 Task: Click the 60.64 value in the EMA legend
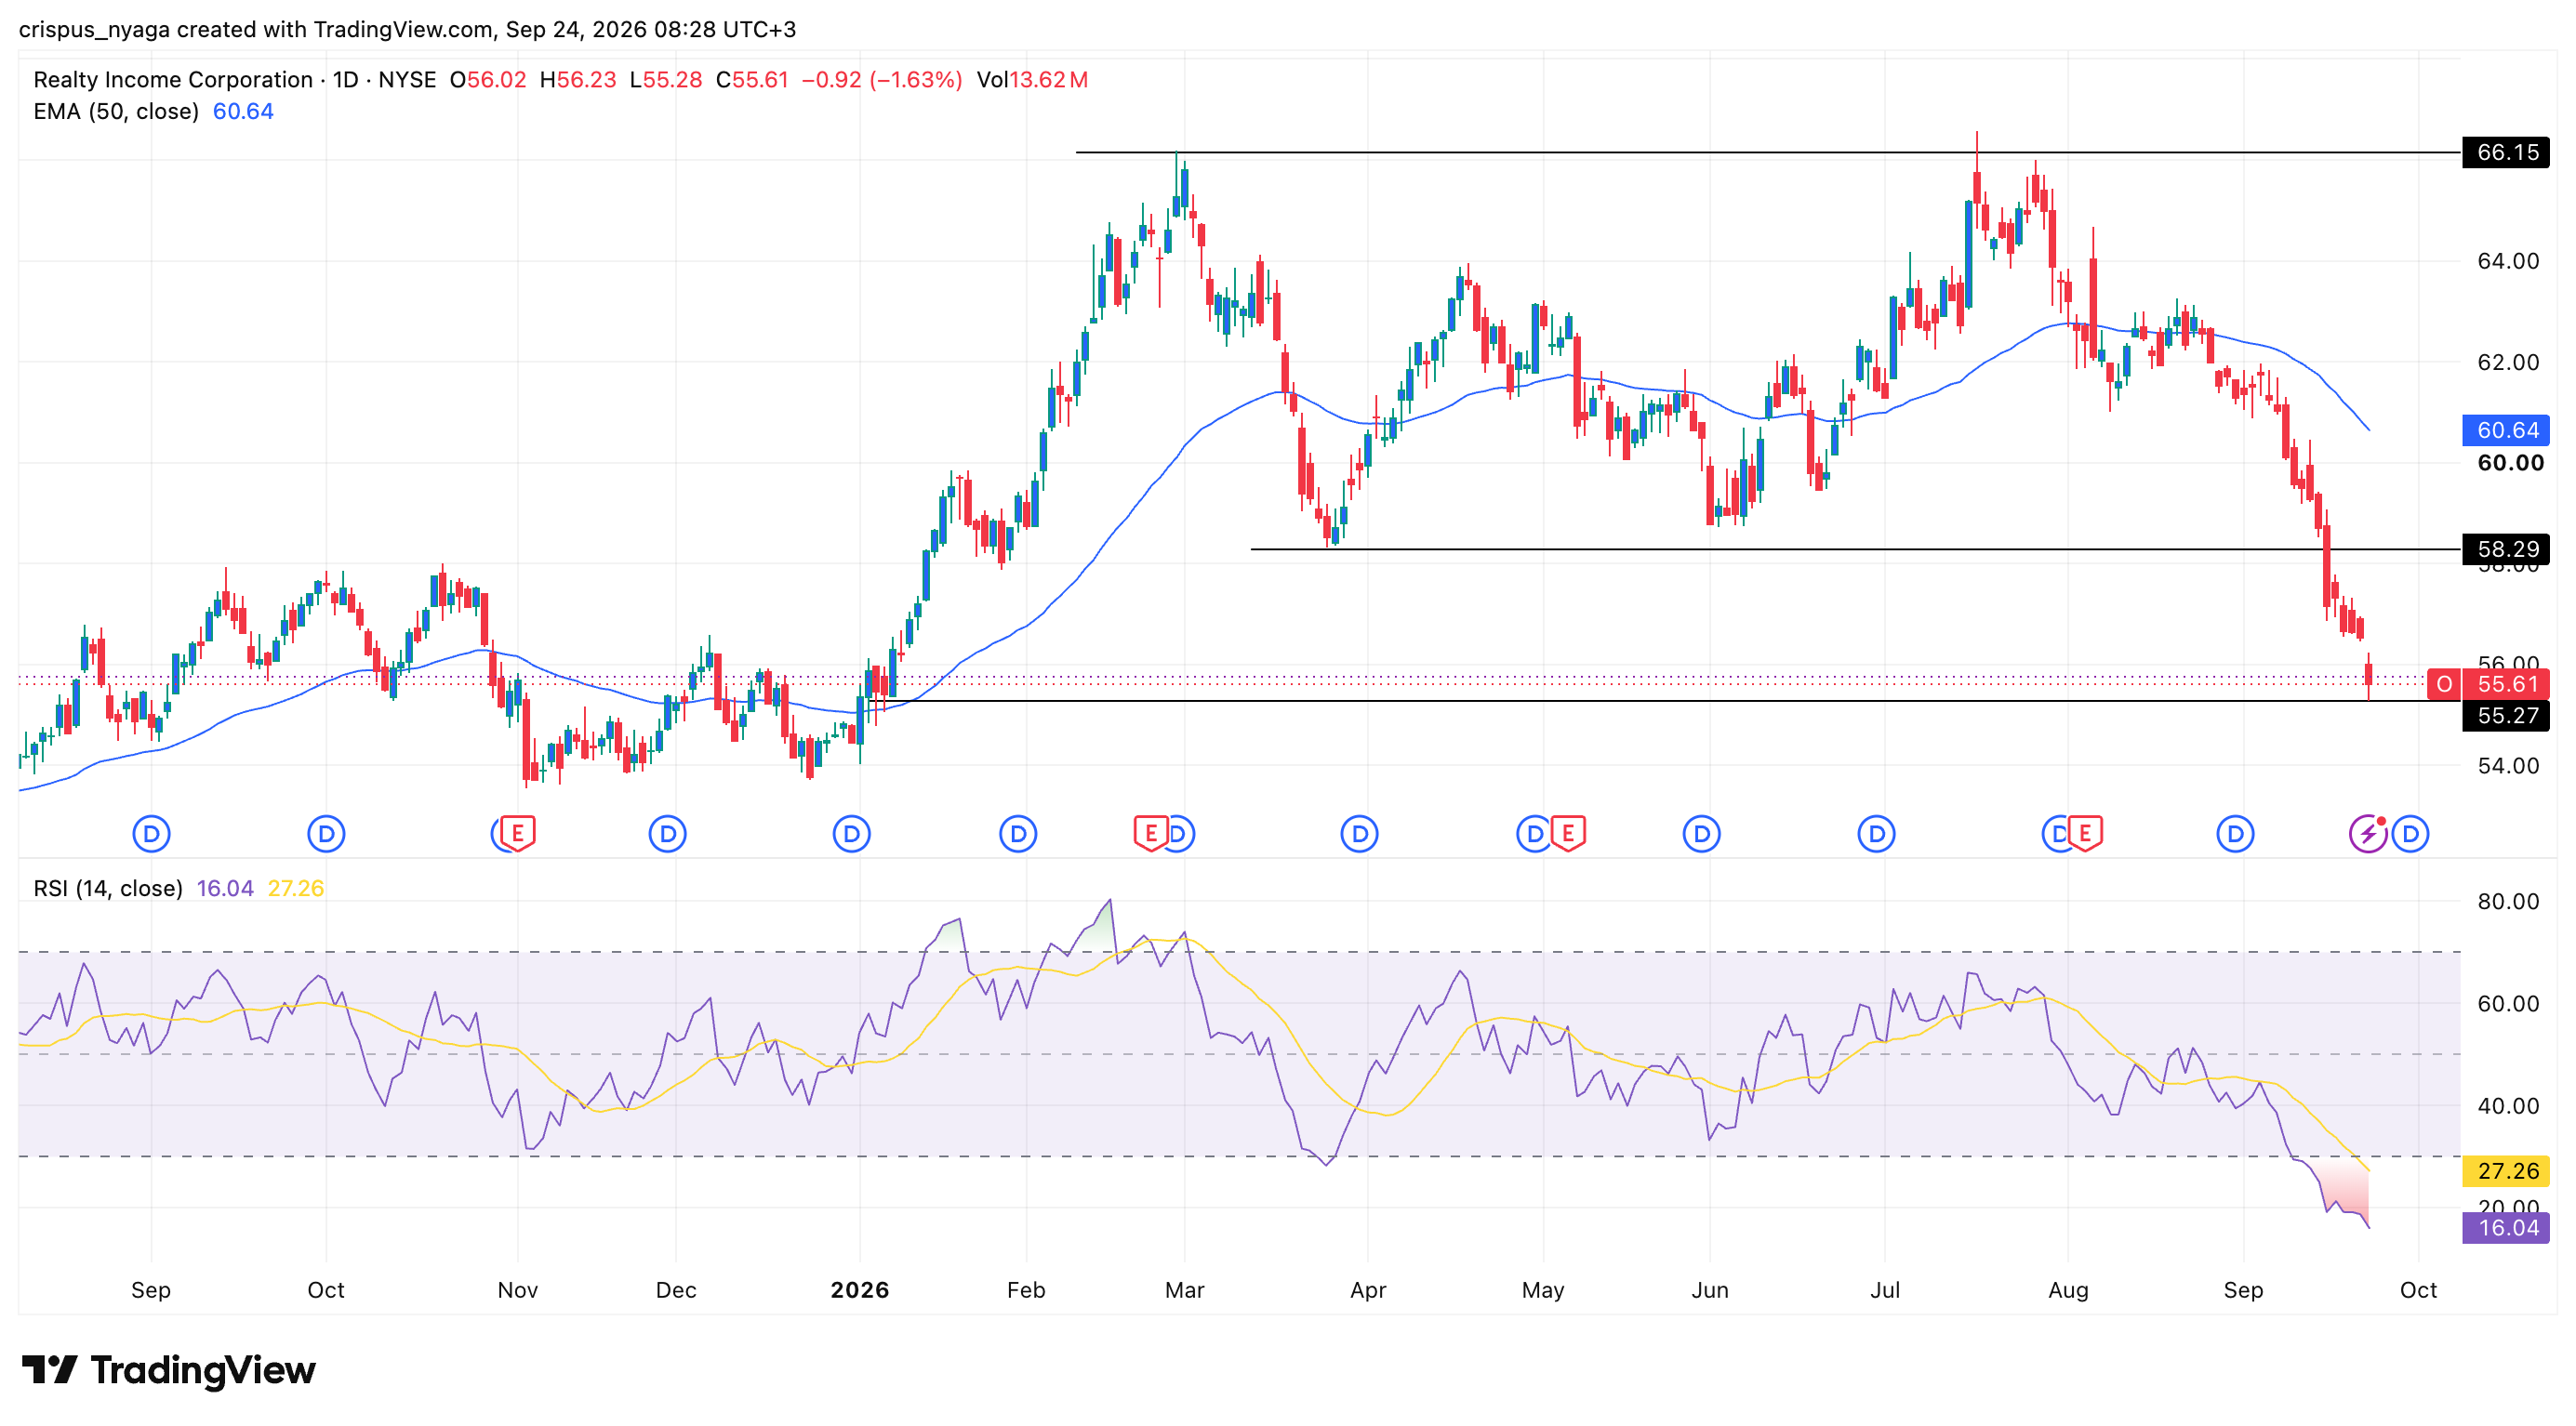(243, 112)
